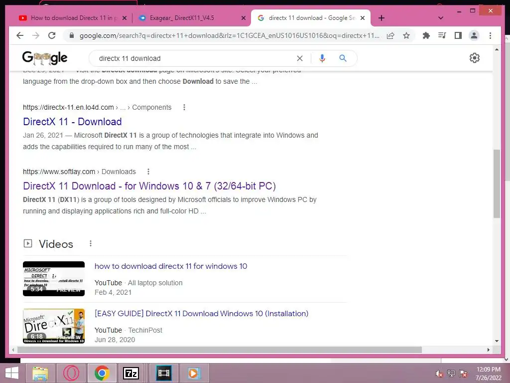Open DirectX 11 Download for Windows 10 & 7 link
This screenshot has width=510, height=383.
point(149,186)
